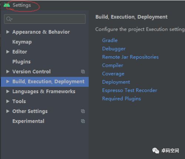Open the Gradle settings link
Image resolution: width=185 pixels, height=159 pixels.
(110, 40)
